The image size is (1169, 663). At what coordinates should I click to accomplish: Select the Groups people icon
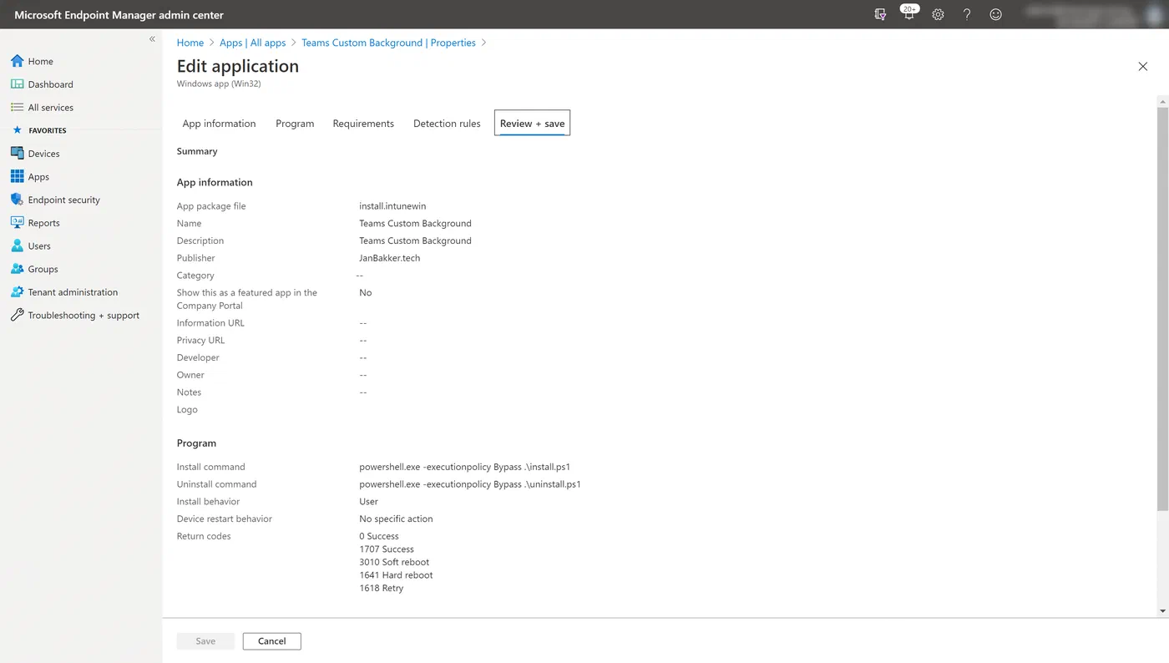pyautogui.click(x=17, y=269)
